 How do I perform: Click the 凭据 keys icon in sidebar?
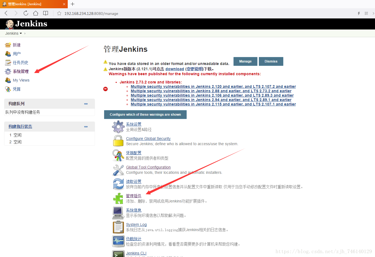point(8,89)
